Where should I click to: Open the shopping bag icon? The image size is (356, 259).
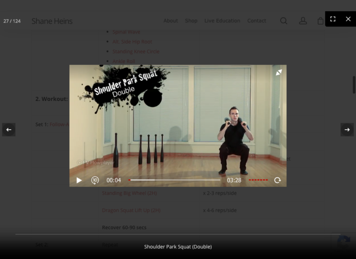click(x=320, y=21)
